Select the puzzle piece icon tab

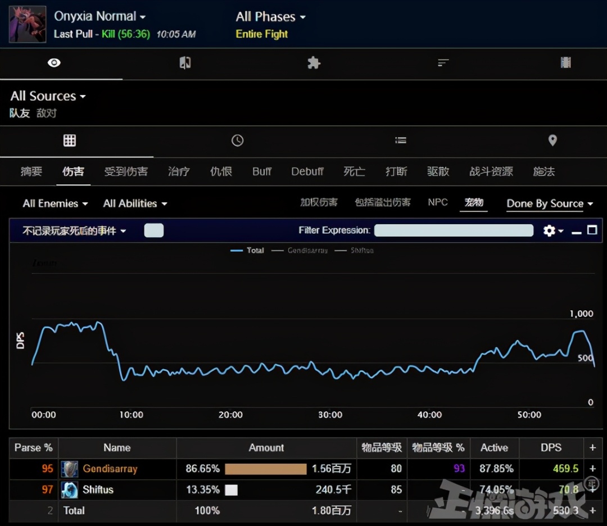[314, 63]
